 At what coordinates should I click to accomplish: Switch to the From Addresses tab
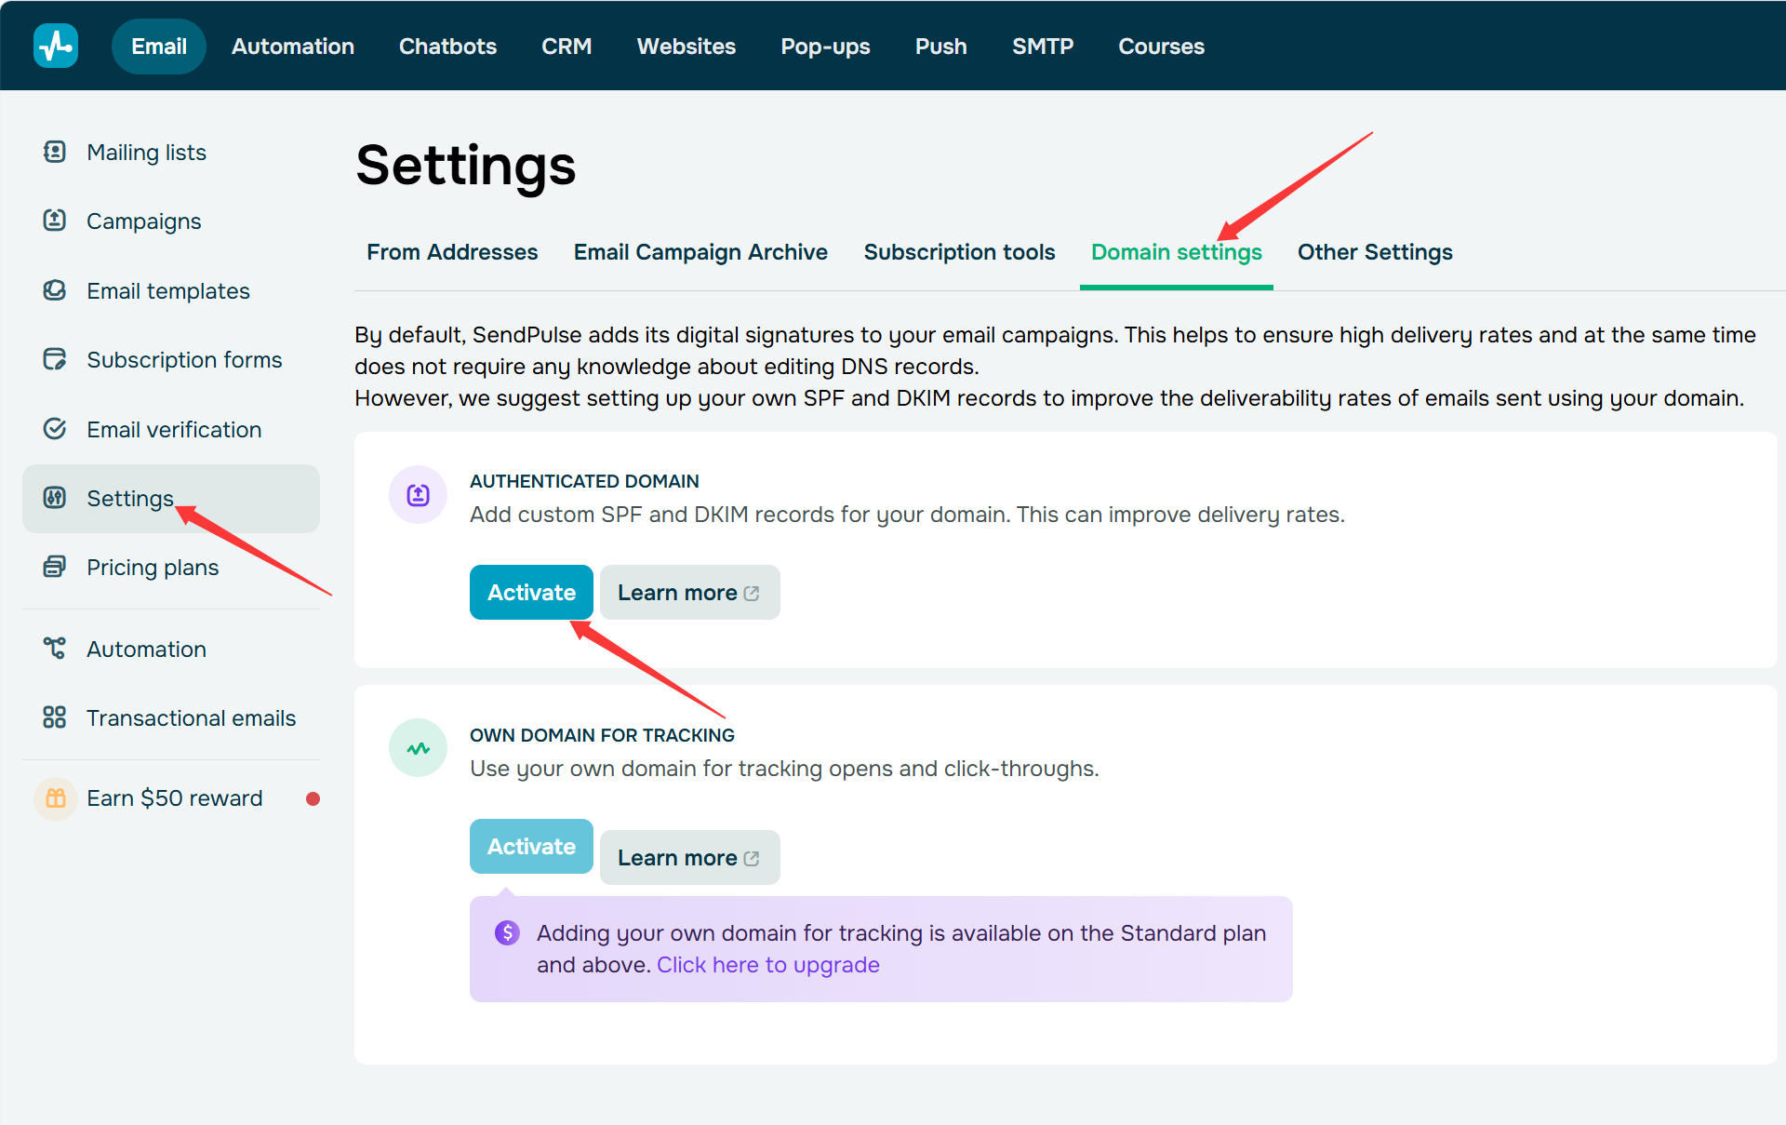452,252
